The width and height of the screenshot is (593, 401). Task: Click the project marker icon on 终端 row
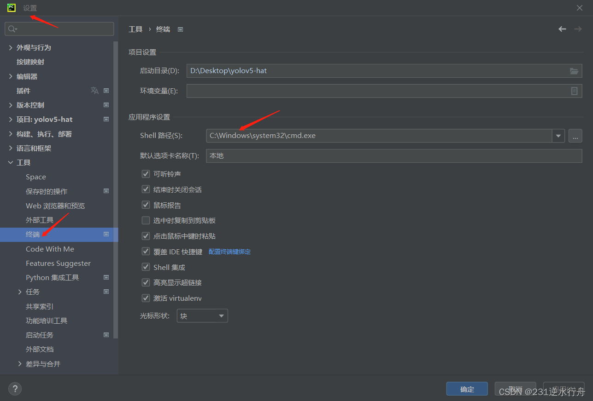tap(106, 234)
